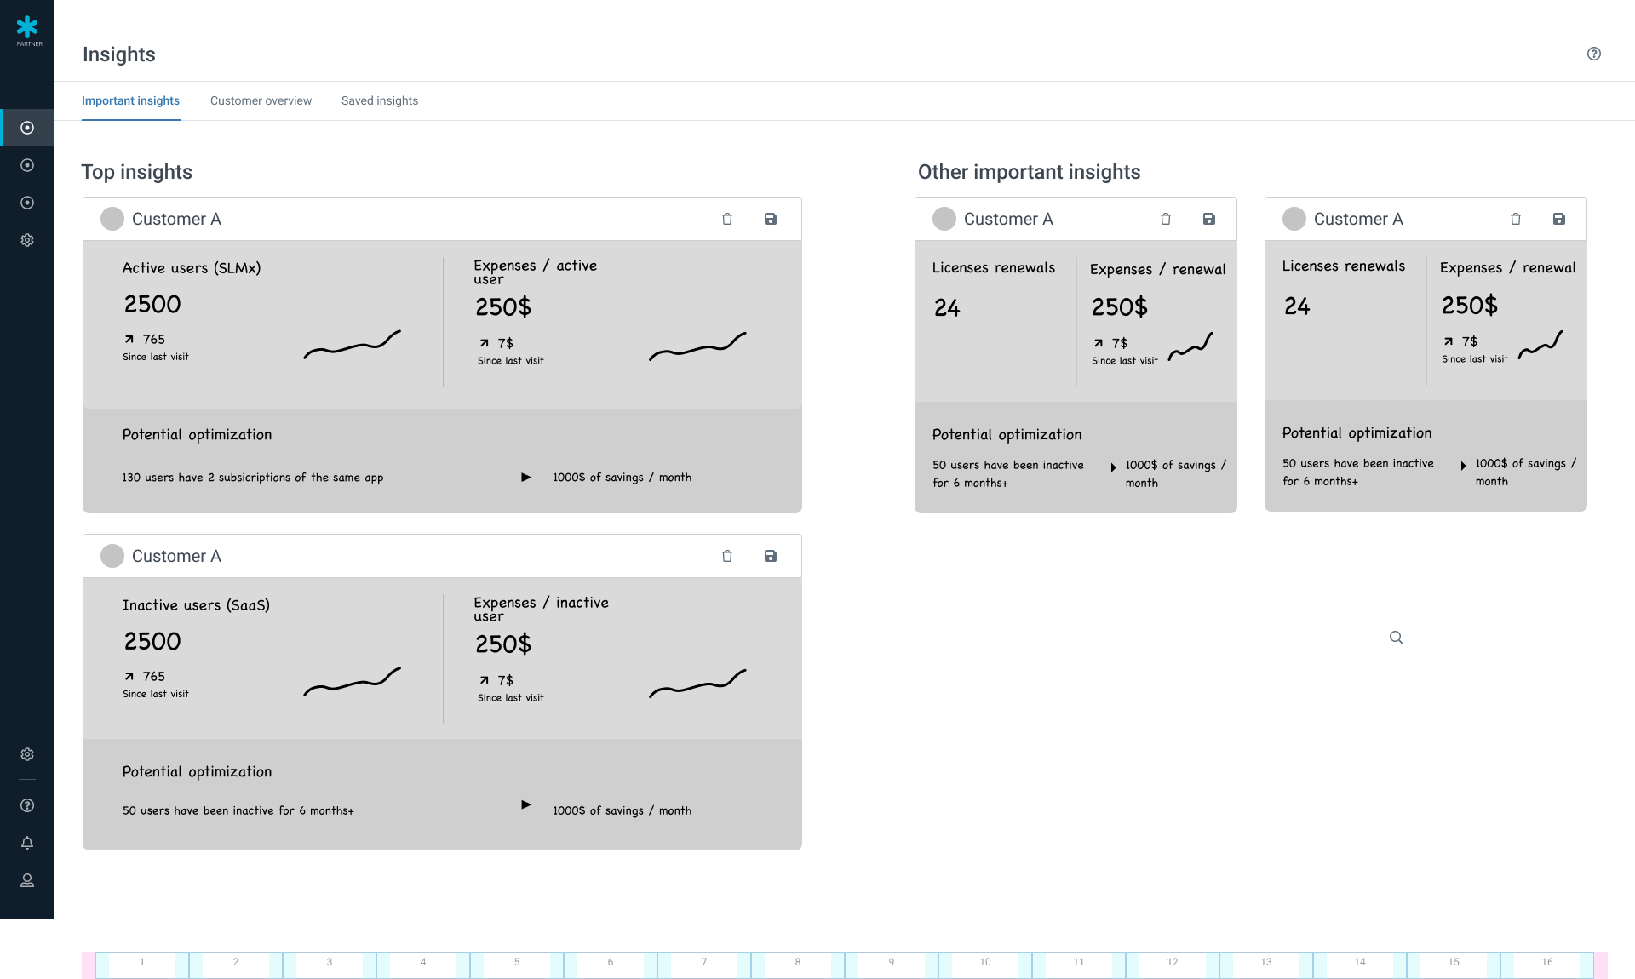The image size is (1635, 979).
Task: Click trash icon on Inactive users card
Action: click(727, 556)
